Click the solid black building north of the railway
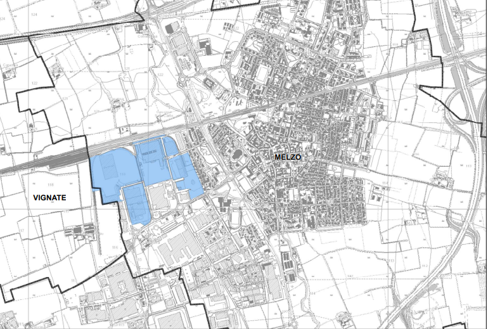 point(204,46)
